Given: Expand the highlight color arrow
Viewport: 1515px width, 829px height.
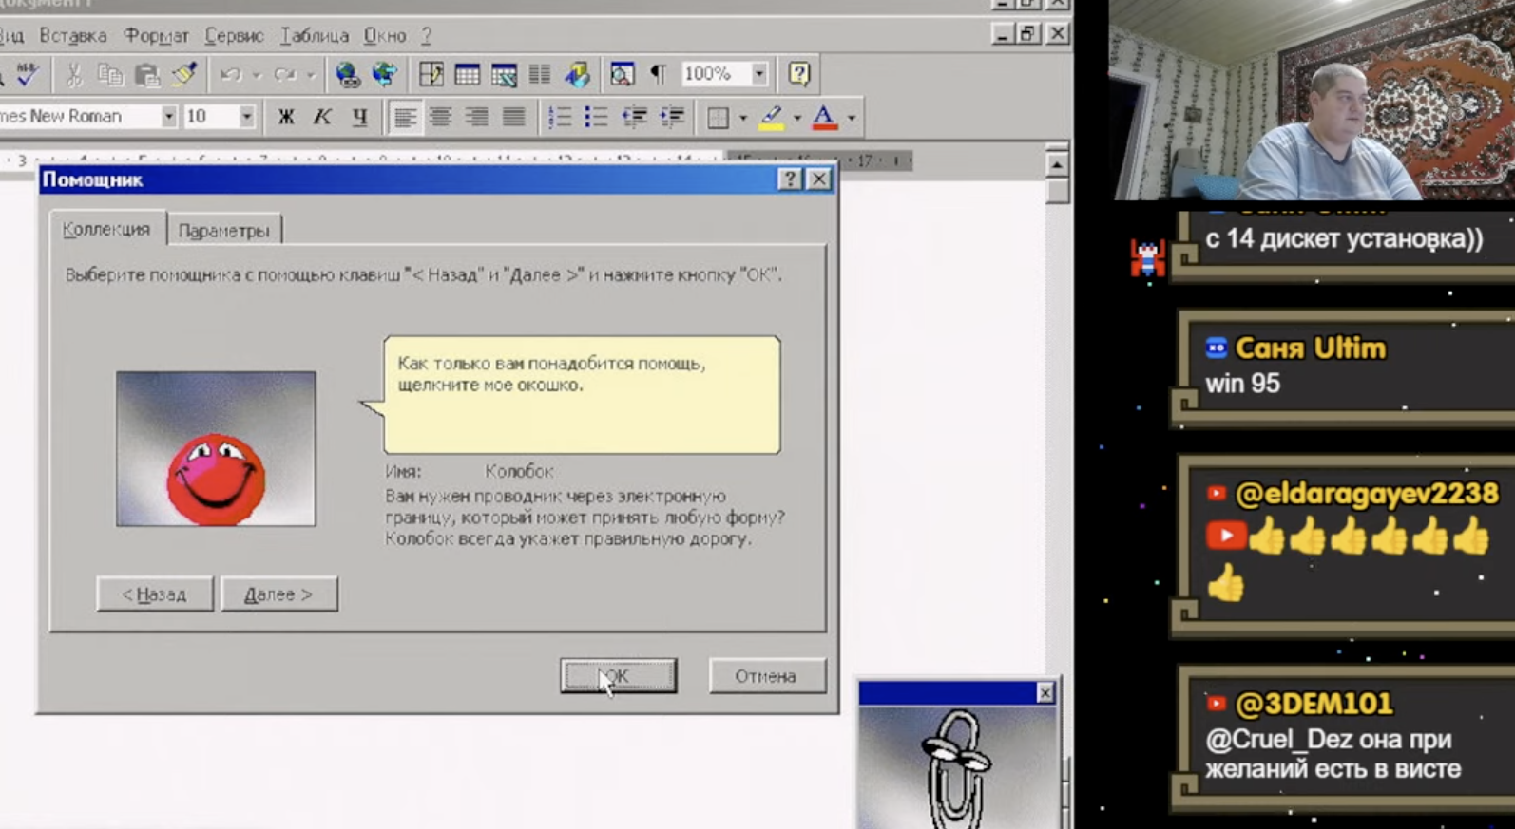Looking at the screenshot, I should point(797,118).
